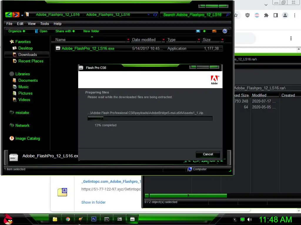Open the View menu
Image resolution: width=301 pixels, height=225 pixels.
tap(32, 23)
